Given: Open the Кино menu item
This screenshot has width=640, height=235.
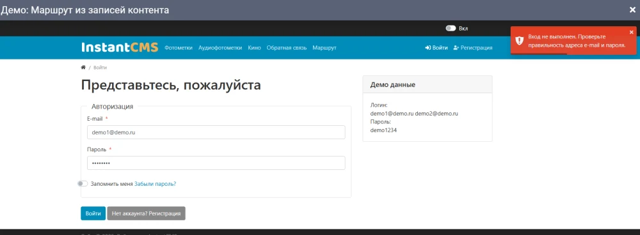Looking at the screenshot, I should coord(254,48).
